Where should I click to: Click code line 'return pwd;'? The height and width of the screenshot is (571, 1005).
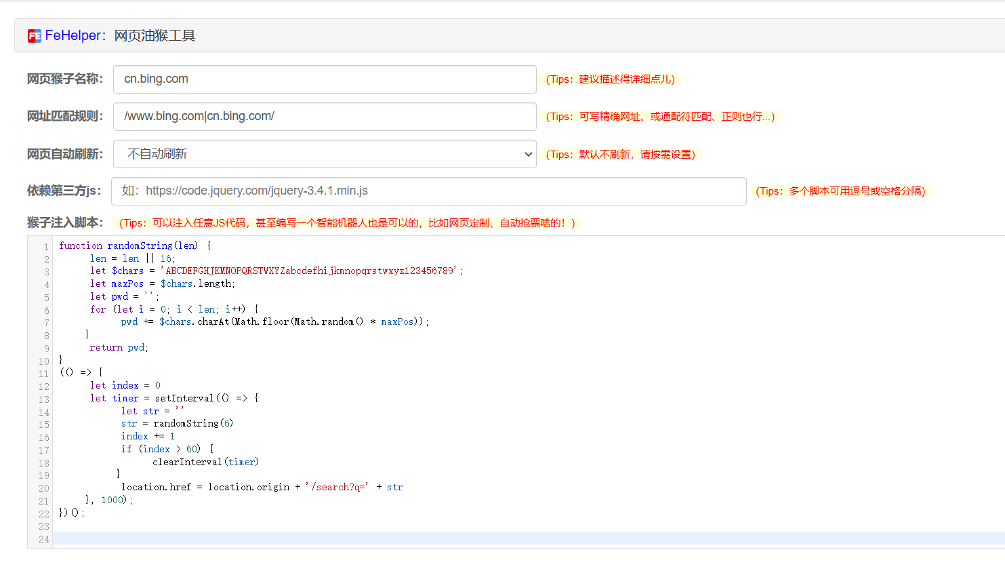[119, 347]
